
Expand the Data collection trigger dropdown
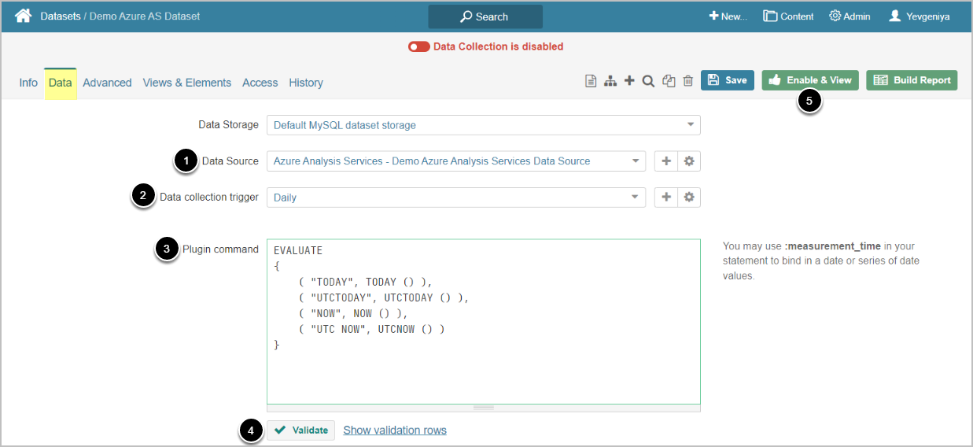tap(456, 198)
